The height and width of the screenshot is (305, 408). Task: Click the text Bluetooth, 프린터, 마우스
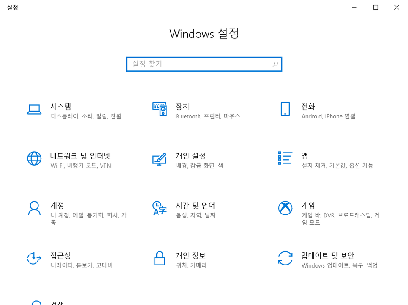208,116
